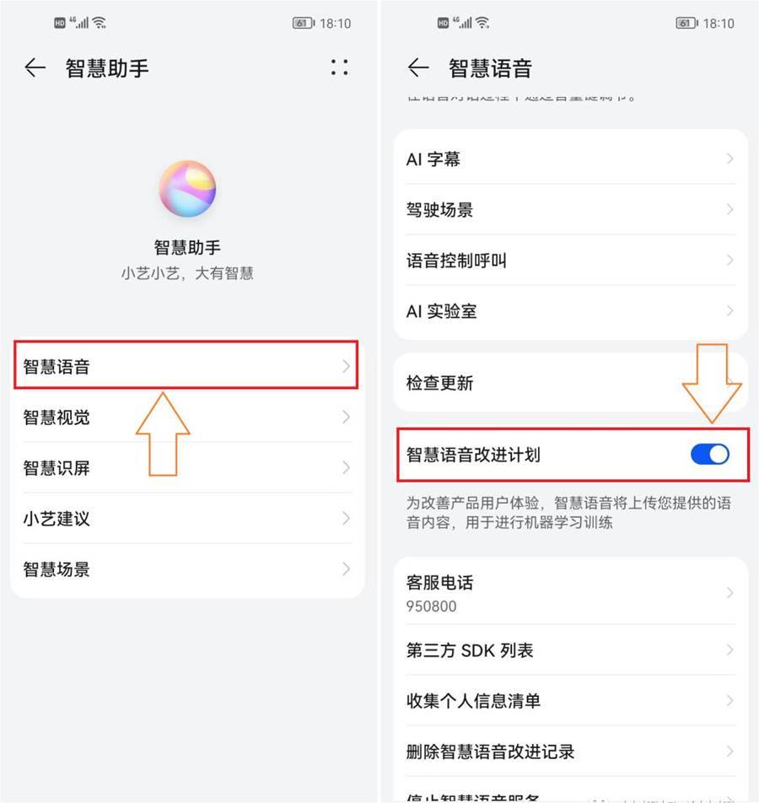This screenshot has height=803, width=759.
Task: Tap back arrow on 智慧语音 screen
Action: click(x=418, y=67)
